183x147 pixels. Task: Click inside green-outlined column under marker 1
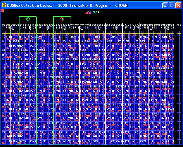(28, 85)
